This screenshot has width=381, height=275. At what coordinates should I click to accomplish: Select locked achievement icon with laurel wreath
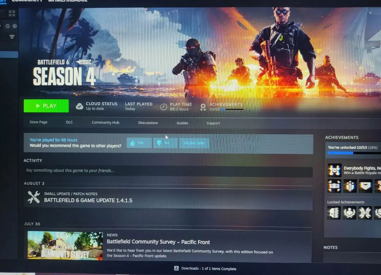[x=349, y=213]
